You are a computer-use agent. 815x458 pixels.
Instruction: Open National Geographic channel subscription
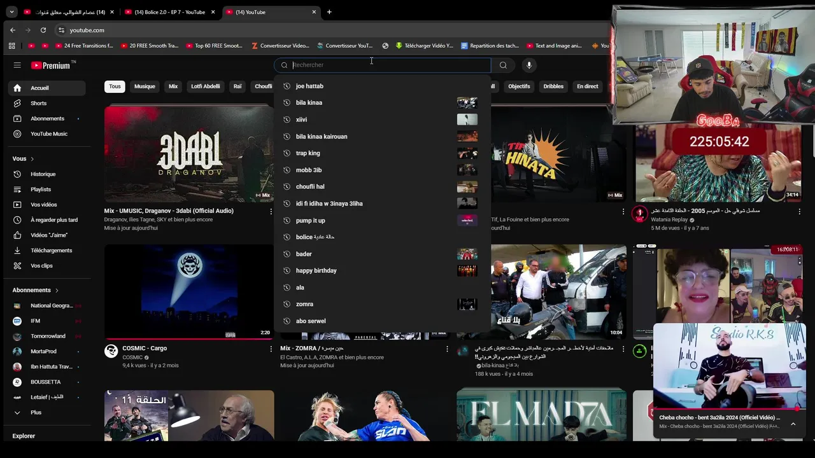[x=46, y=305]
